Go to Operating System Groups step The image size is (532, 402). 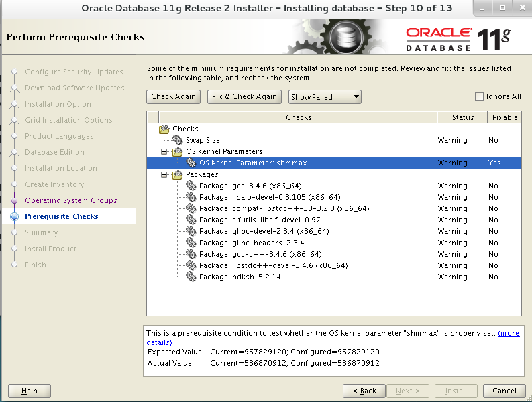[x=71, y=200]
